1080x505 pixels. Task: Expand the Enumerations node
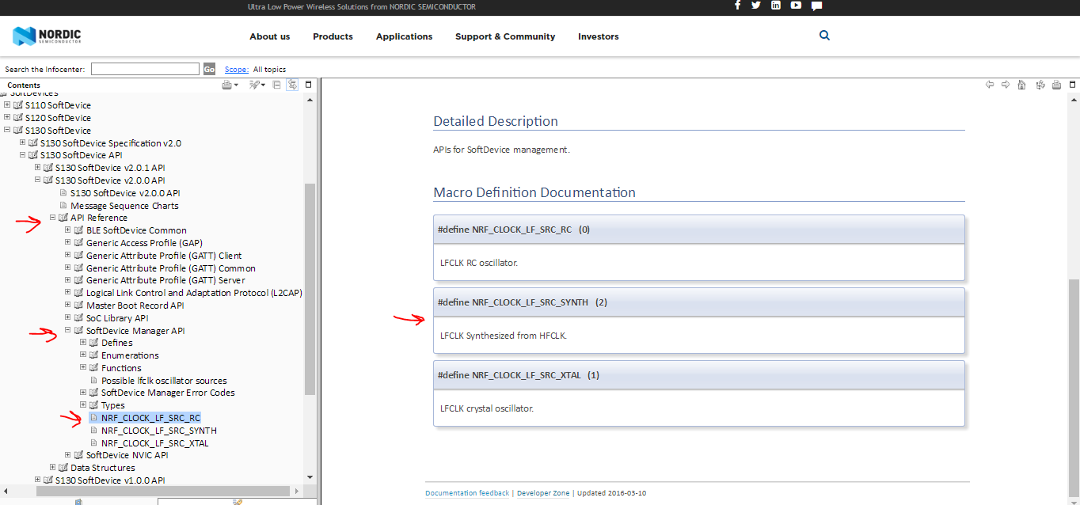point(84,355)
